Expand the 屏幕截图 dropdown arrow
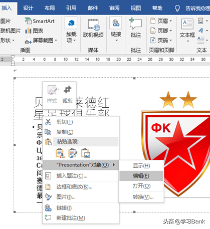 click(56, 41)
